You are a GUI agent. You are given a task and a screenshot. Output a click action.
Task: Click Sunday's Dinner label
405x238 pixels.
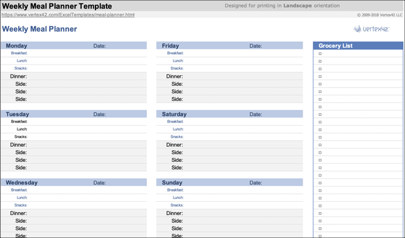(x=175, y=213)
